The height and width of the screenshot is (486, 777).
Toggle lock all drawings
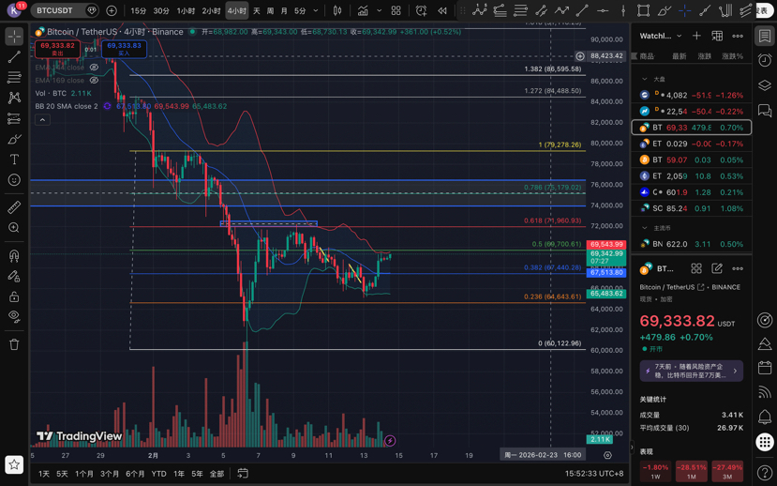pyautogui.click(x=14, y=296)
